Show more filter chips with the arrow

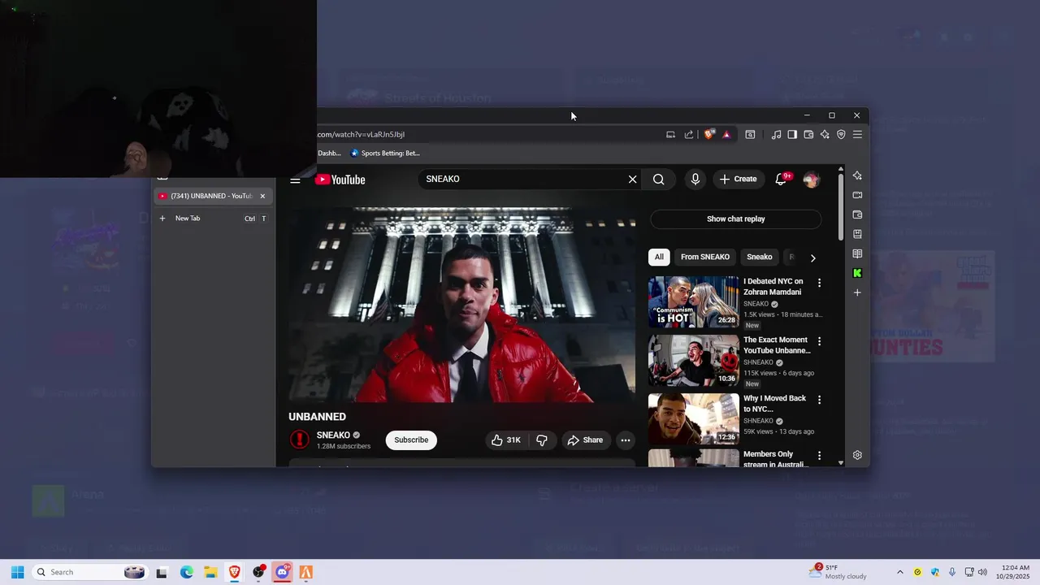[x=812, y=258]
